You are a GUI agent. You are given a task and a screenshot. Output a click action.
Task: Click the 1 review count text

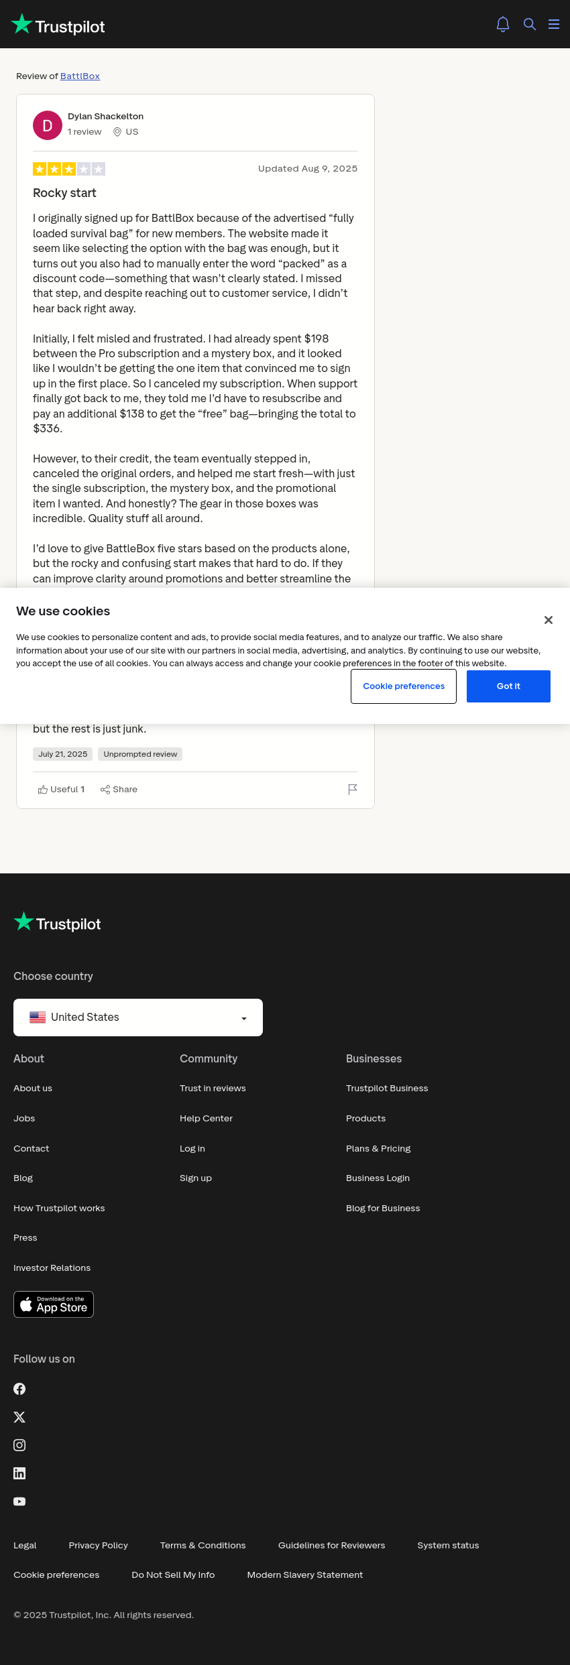click(84, 132)
